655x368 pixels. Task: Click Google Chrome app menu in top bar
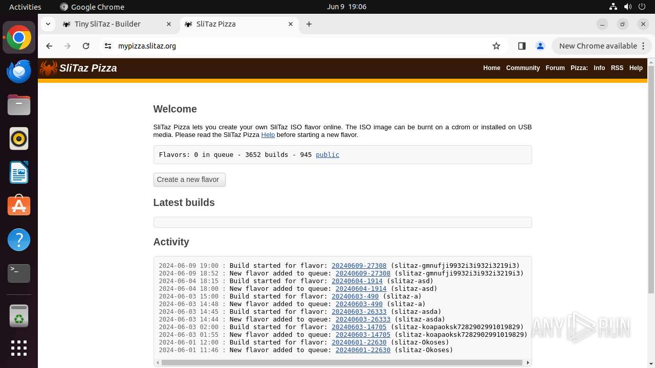pos(92,7)
